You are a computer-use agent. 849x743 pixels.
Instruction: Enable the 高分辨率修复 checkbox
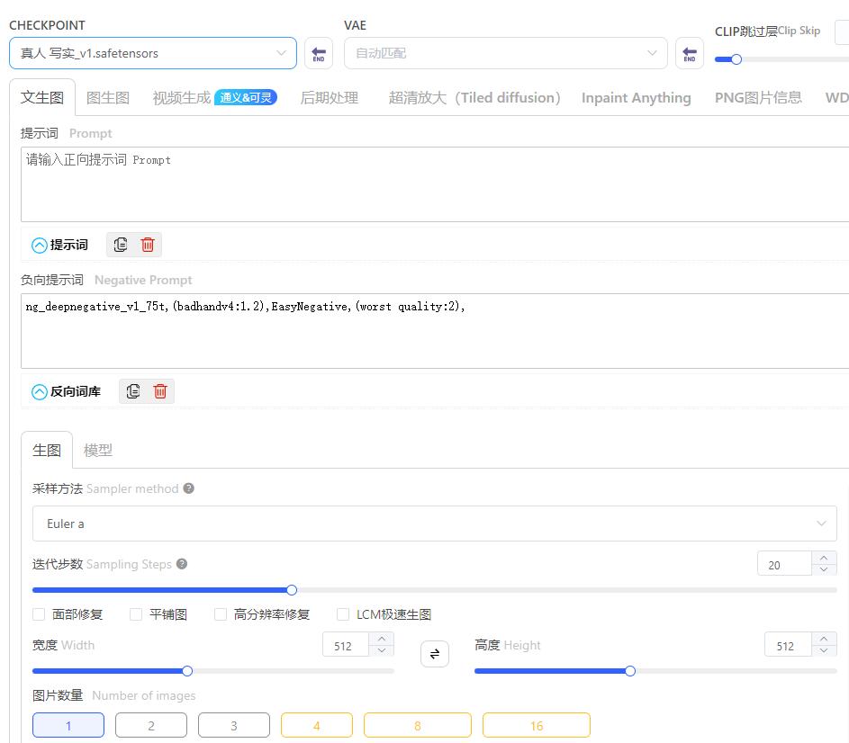point(221,614)
